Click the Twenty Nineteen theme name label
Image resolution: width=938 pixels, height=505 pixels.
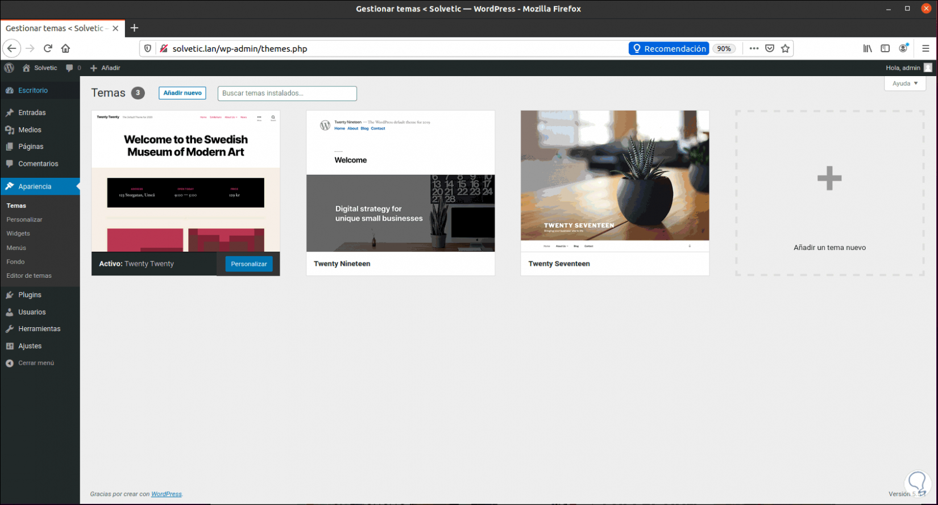tap(342, 264)
